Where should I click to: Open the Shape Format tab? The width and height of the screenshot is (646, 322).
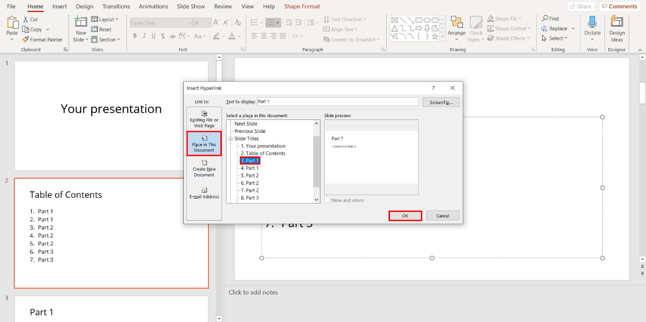pyautogui.click(x=302, y=7)
